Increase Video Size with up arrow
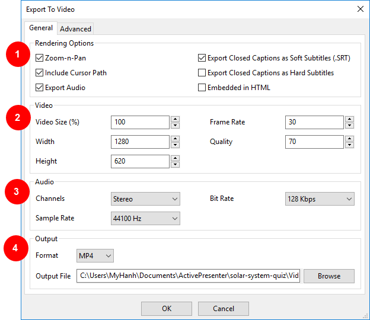370x320 pixels. [175, 119]
